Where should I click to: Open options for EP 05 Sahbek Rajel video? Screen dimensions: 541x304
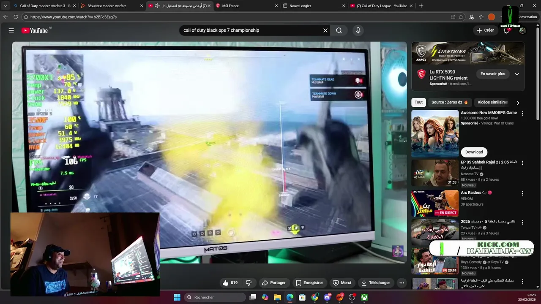pos(522,163)
